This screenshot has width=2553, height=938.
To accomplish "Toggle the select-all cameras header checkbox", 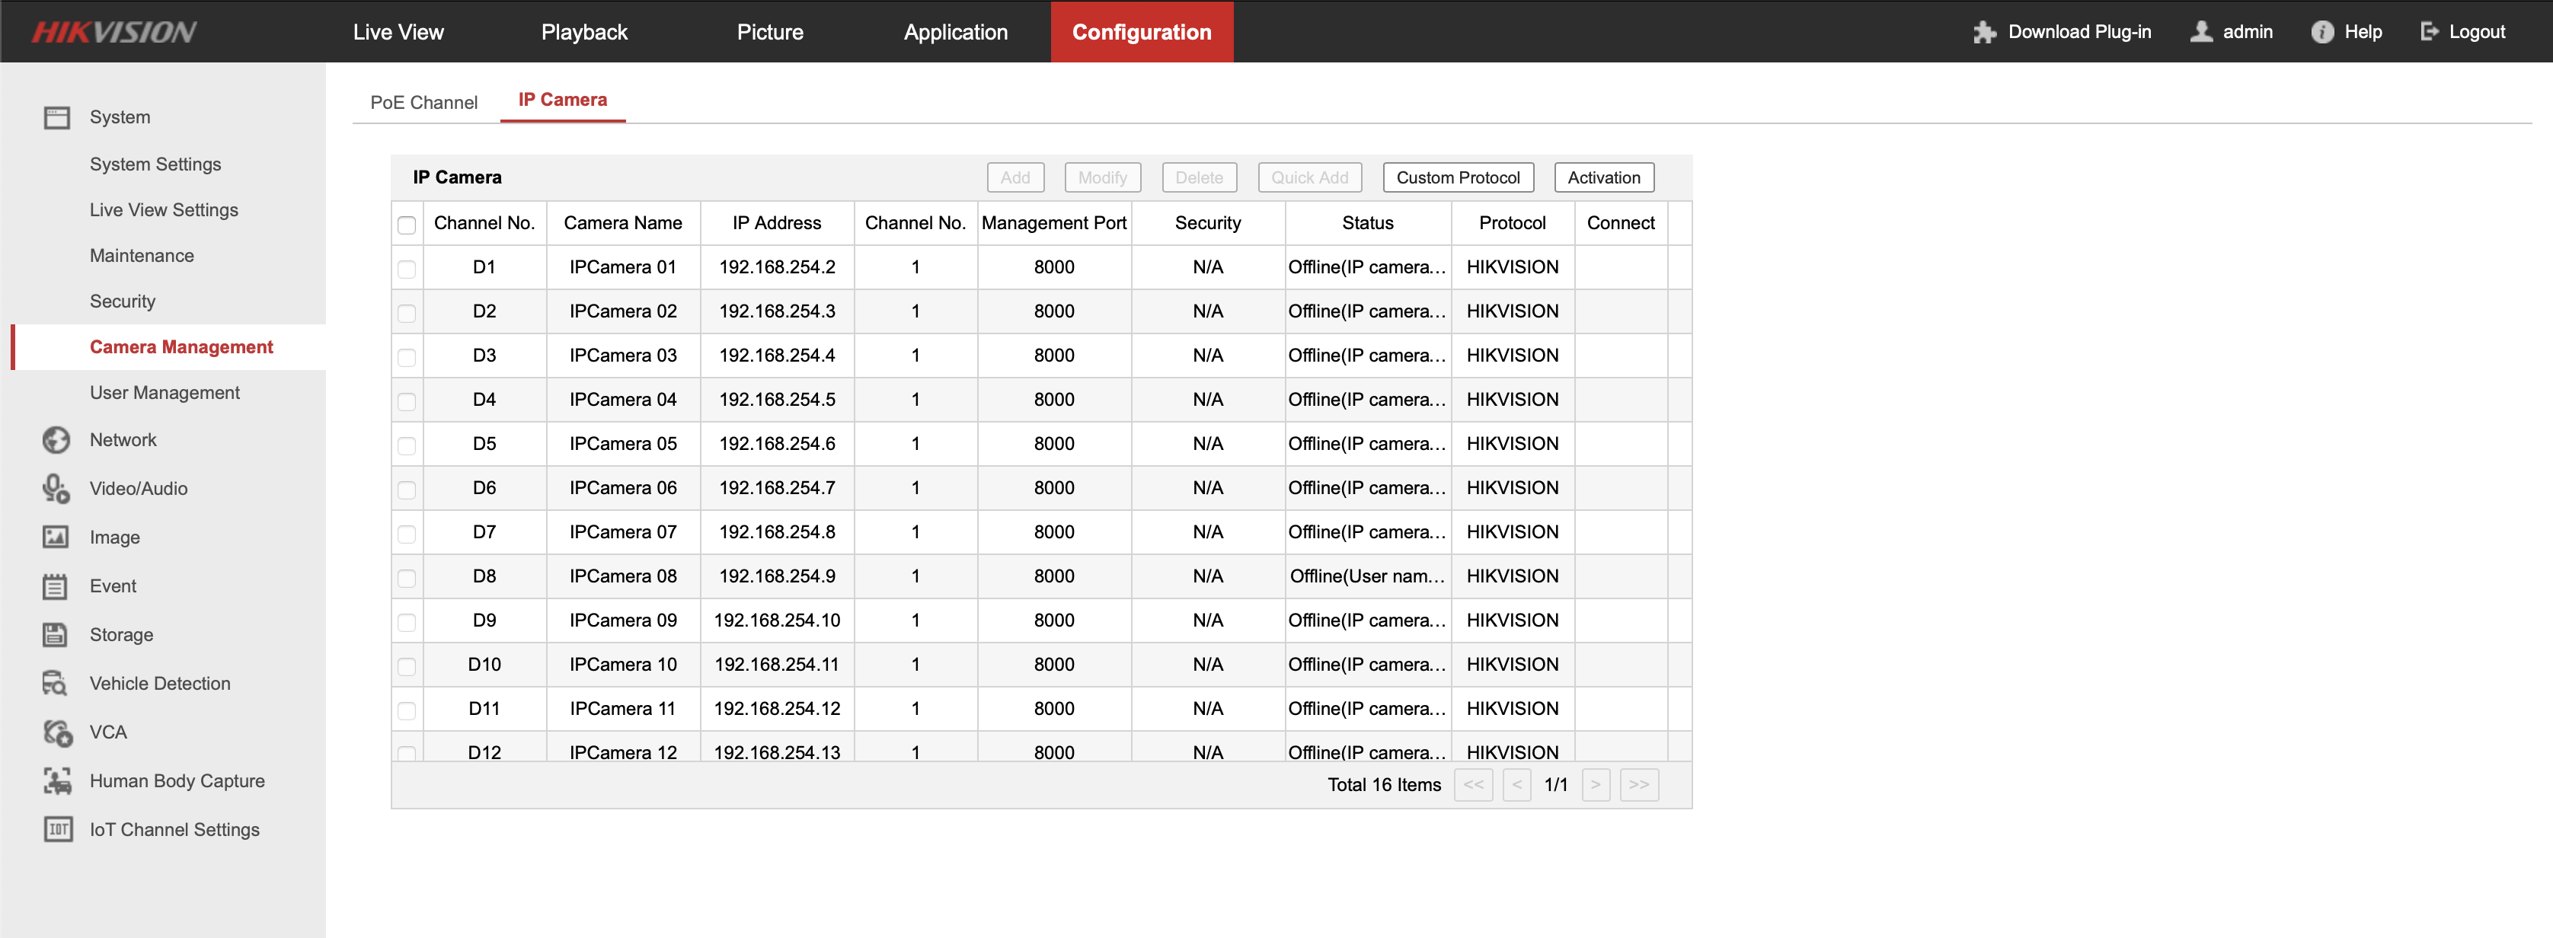I will [407, 225].
